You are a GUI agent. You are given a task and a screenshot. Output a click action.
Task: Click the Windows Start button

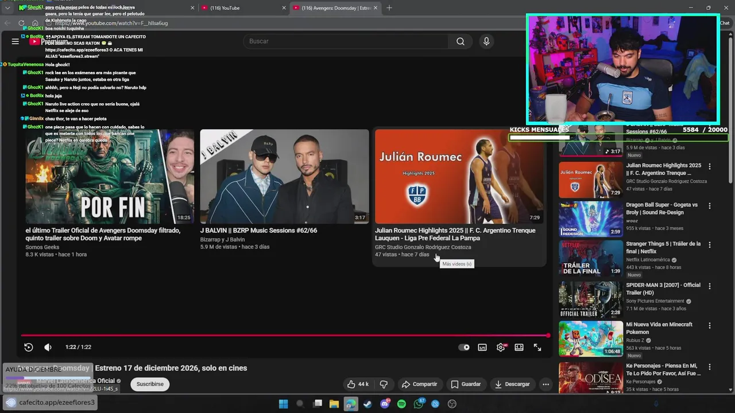[283, 404]
